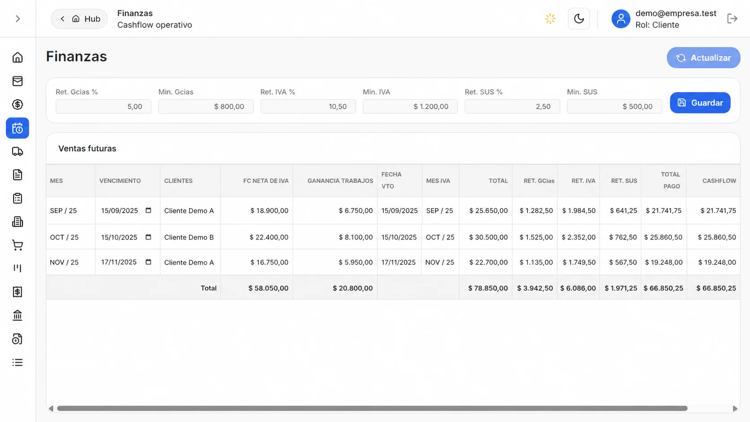
Task: Click the $ 2.352,00 Ret. IVA cell
Action: point(579,237)
